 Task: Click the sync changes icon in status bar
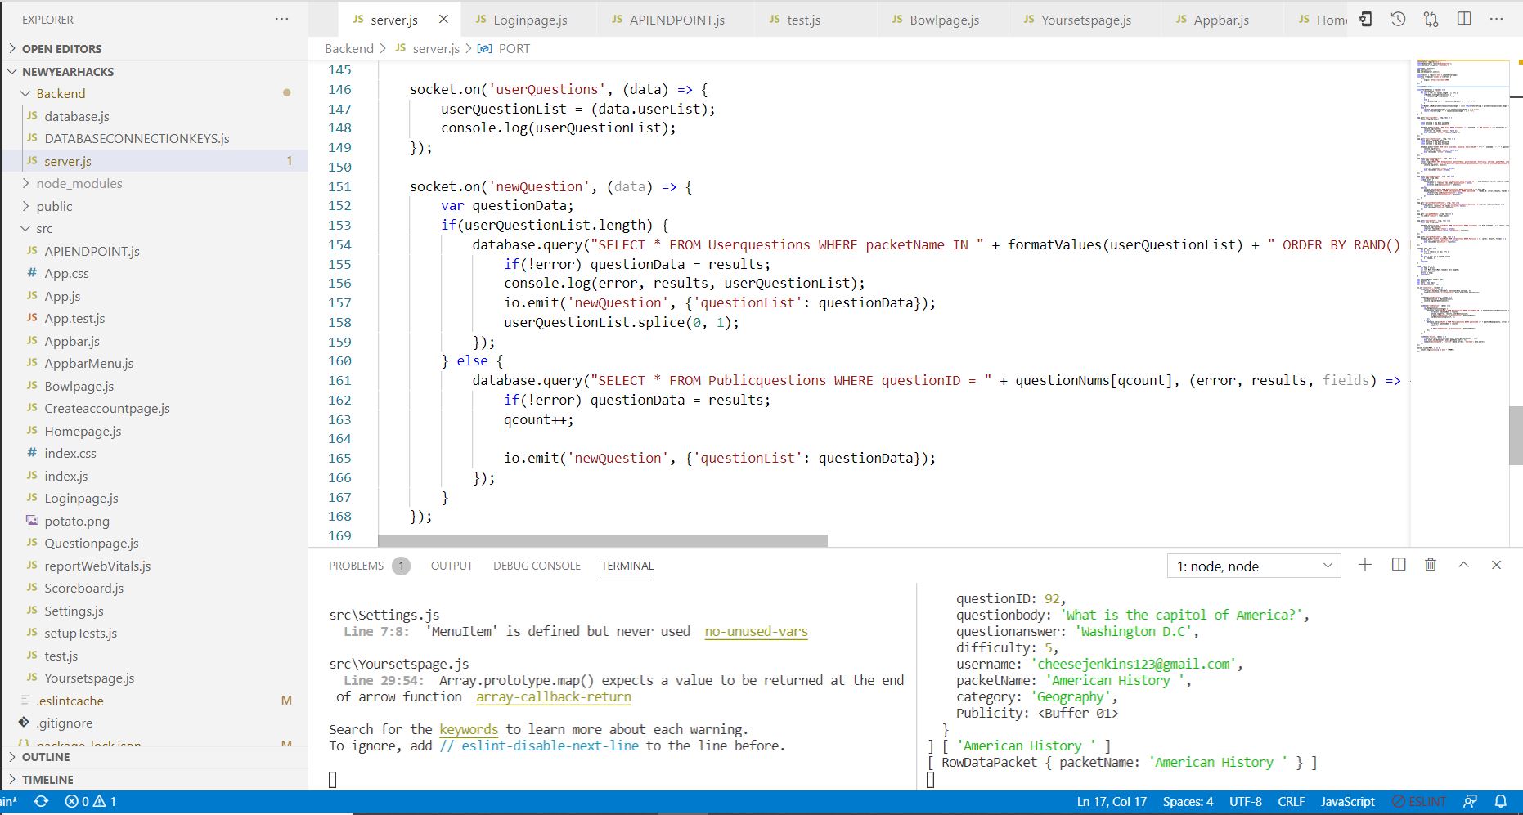click(x=41, y=802)
